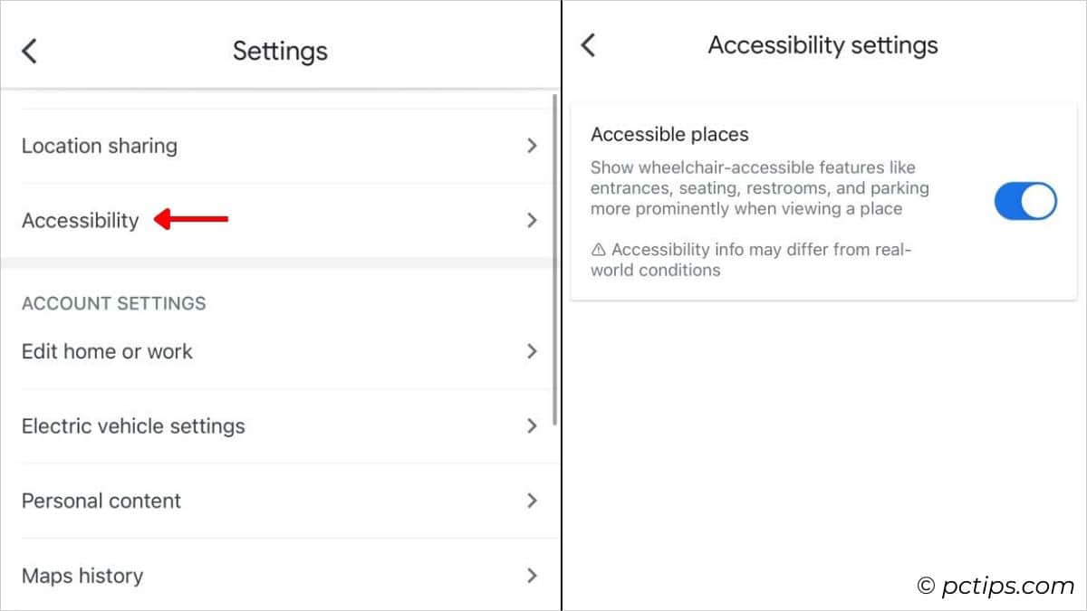Viewport: 1087px width, 611px height.
Task: Open Maps history
Action: [82, 576]
